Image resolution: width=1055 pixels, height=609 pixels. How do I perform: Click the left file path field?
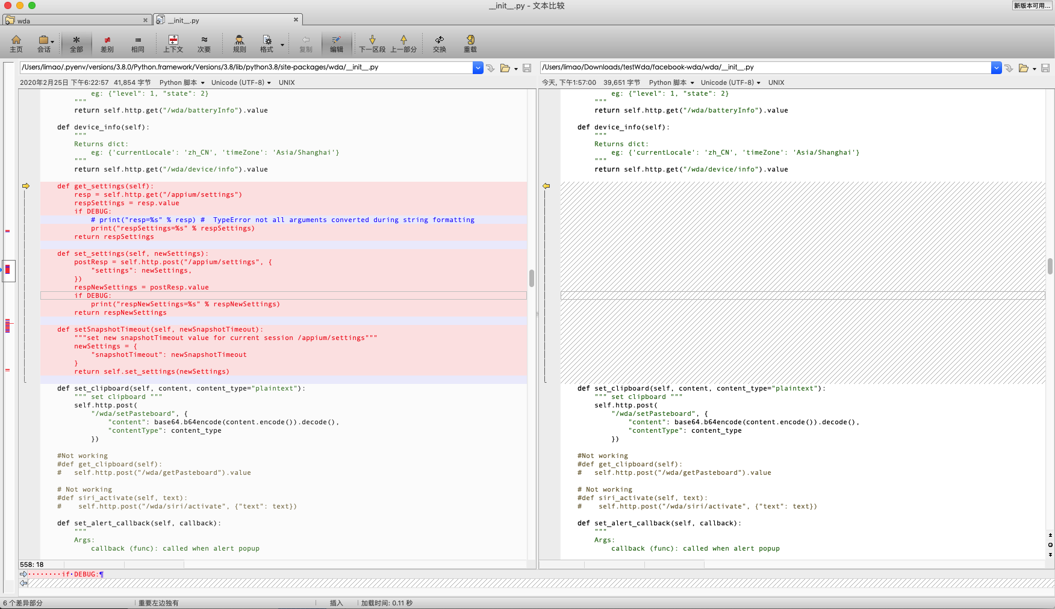coord(247,67)
